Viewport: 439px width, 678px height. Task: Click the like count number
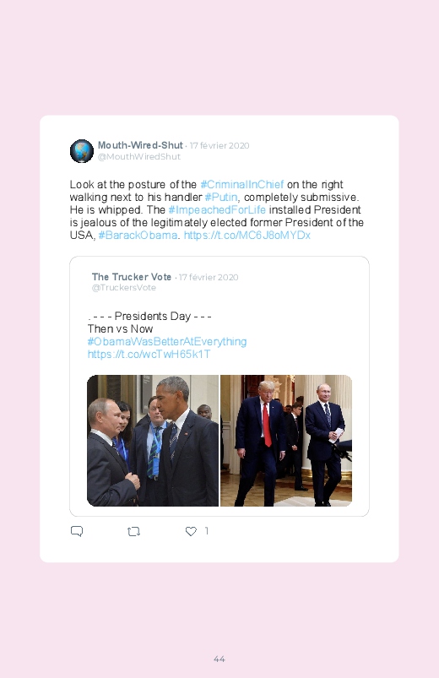click(207, 531)
